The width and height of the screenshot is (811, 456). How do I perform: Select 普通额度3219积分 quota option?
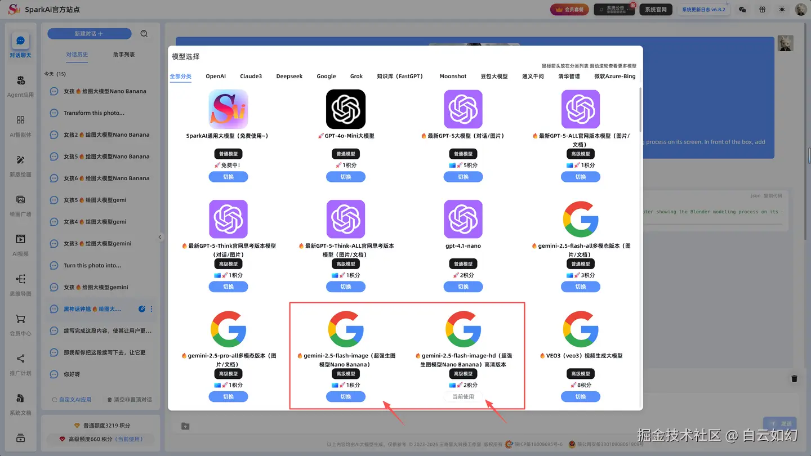102,426
